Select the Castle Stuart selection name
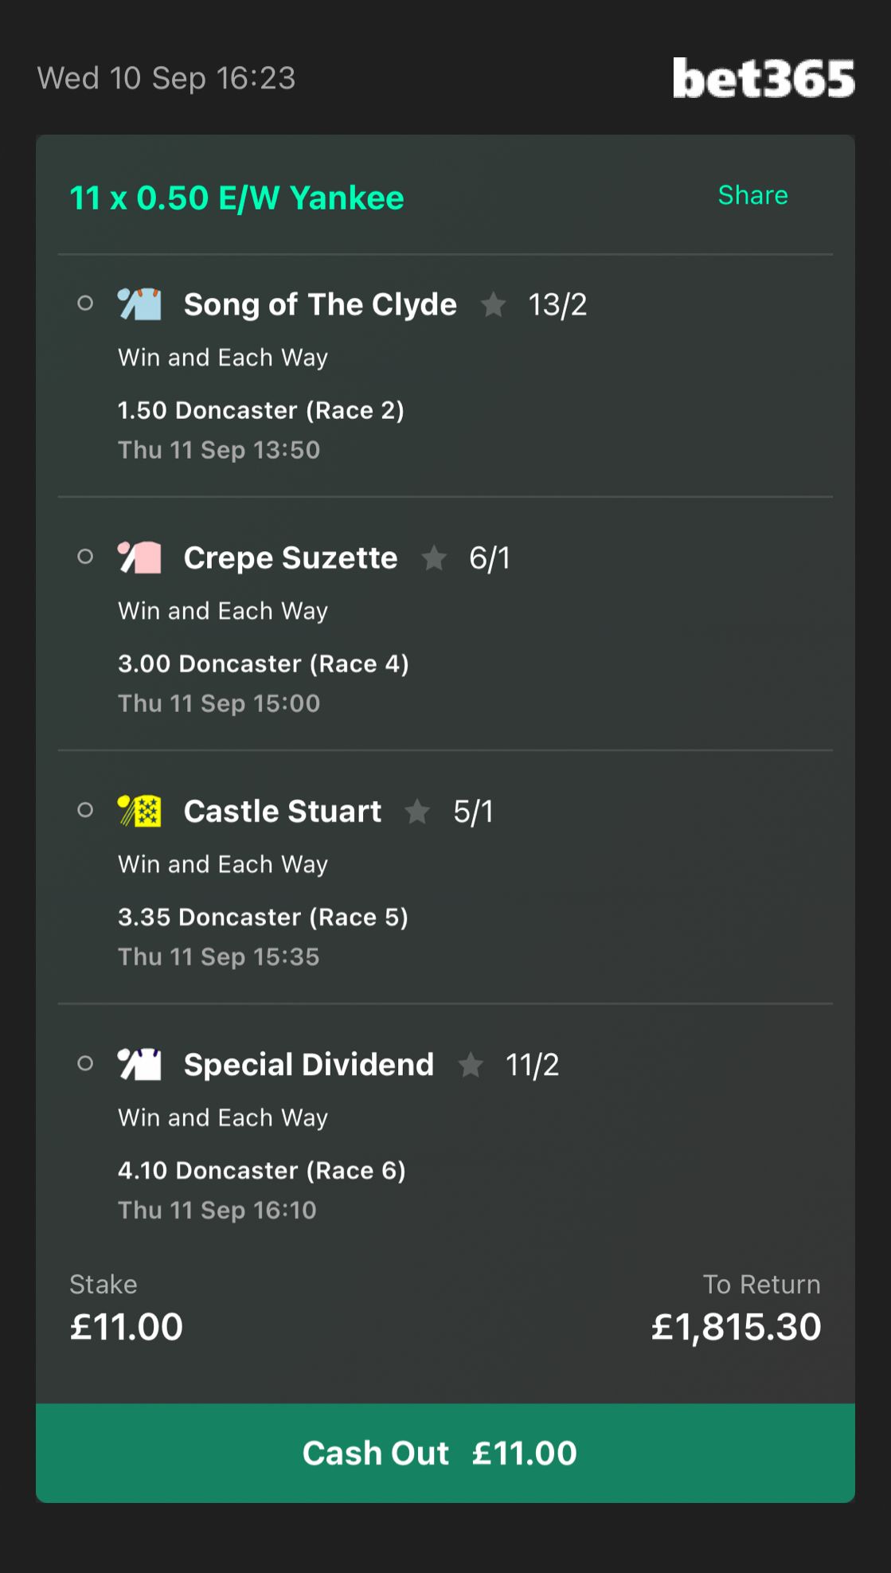Viewport: 891px width, 1573px height. coord(283,811)
